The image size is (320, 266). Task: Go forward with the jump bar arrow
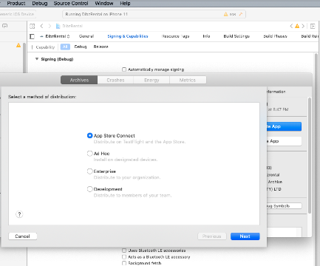point(50,26)
